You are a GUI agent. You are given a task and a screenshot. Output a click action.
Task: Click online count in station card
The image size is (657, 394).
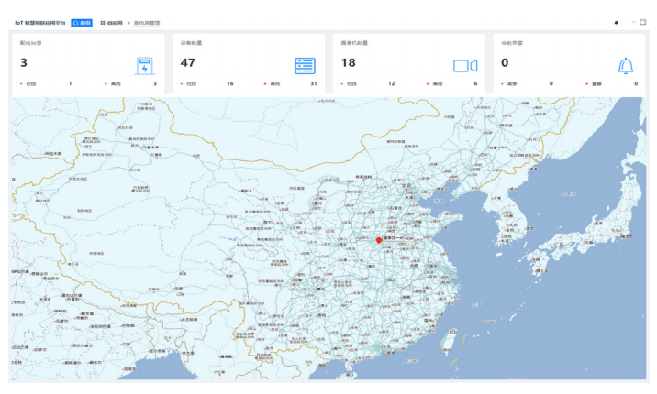click(x=70, y=84)
